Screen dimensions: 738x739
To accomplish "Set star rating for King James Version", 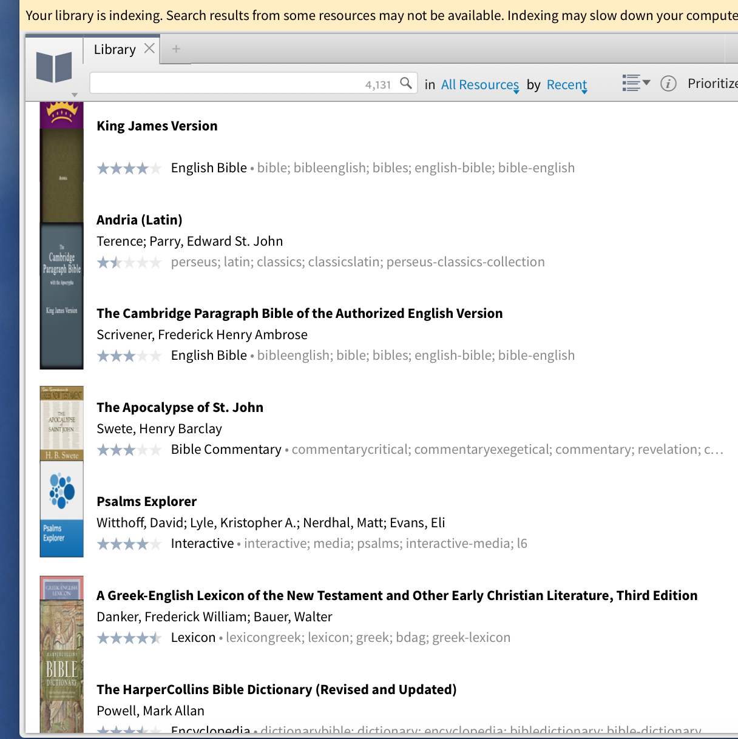I will pyautogui.click(x=129, y=168).
